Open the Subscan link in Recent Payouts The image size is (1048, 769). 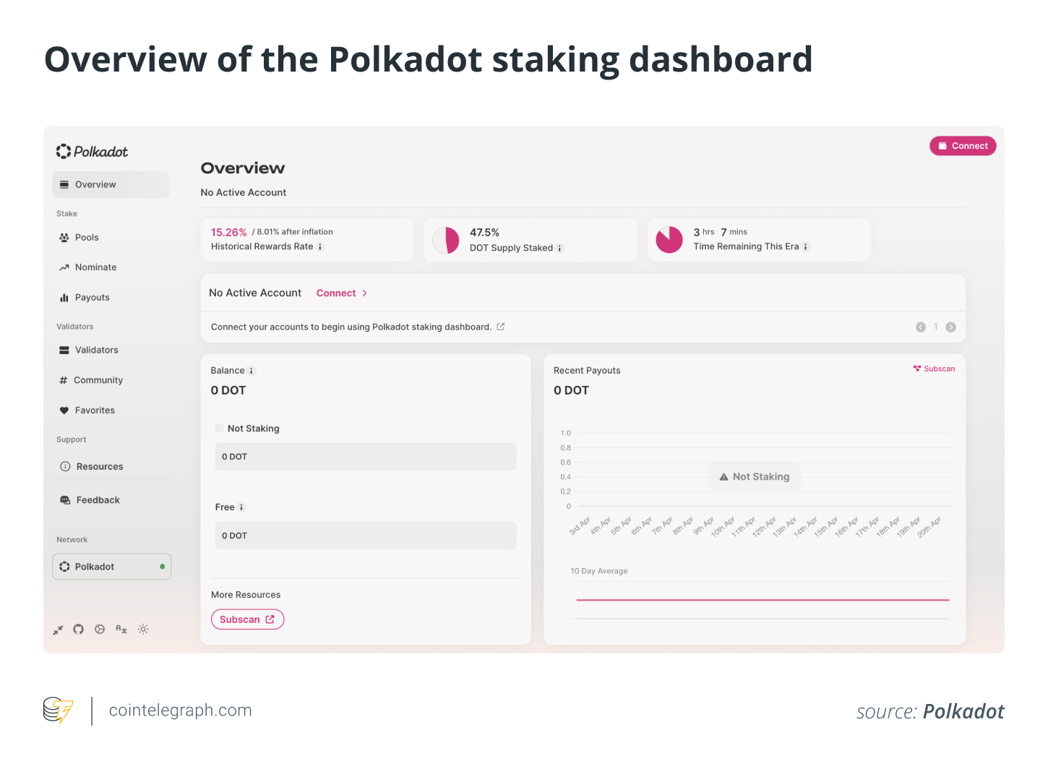[x=934, y=369]
